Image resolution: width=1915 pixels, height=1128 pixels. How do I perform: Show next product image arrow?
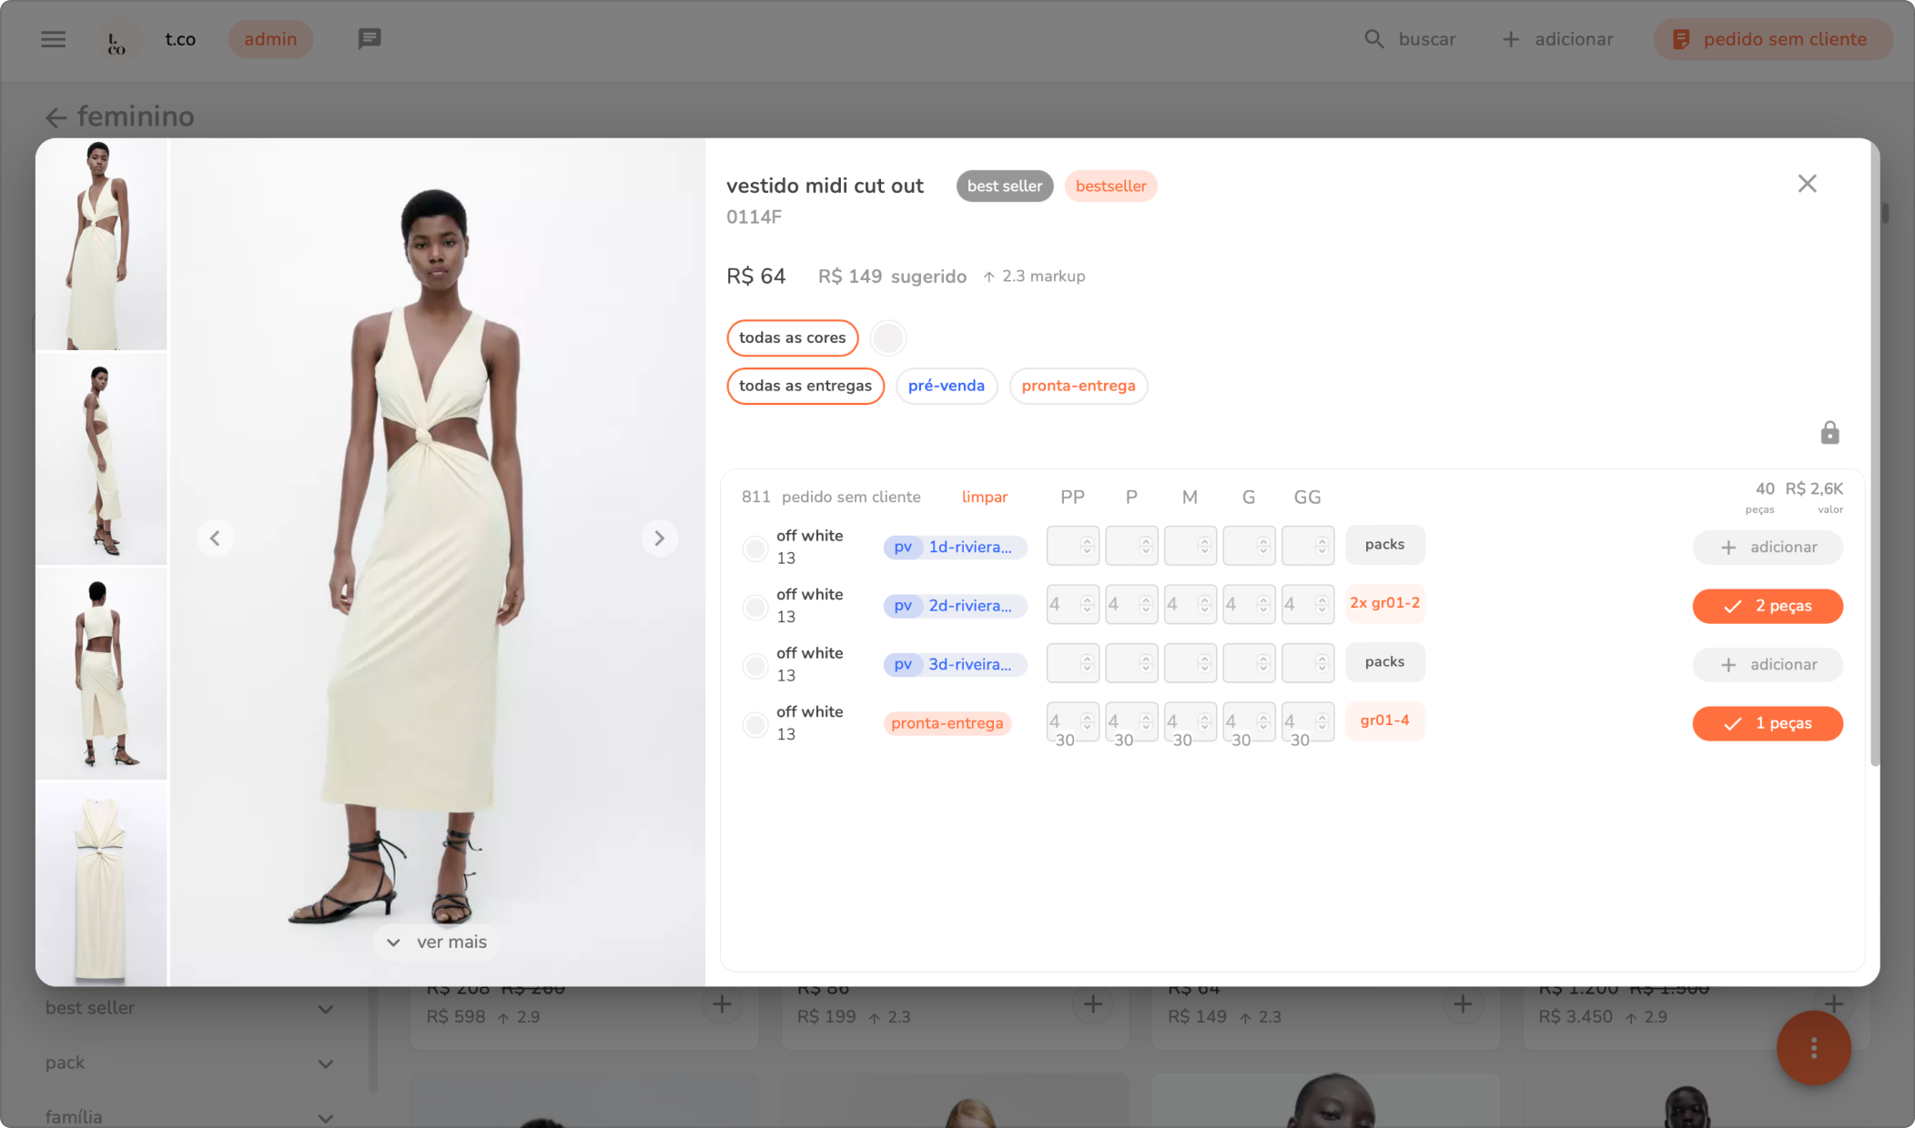coord(659,539)
